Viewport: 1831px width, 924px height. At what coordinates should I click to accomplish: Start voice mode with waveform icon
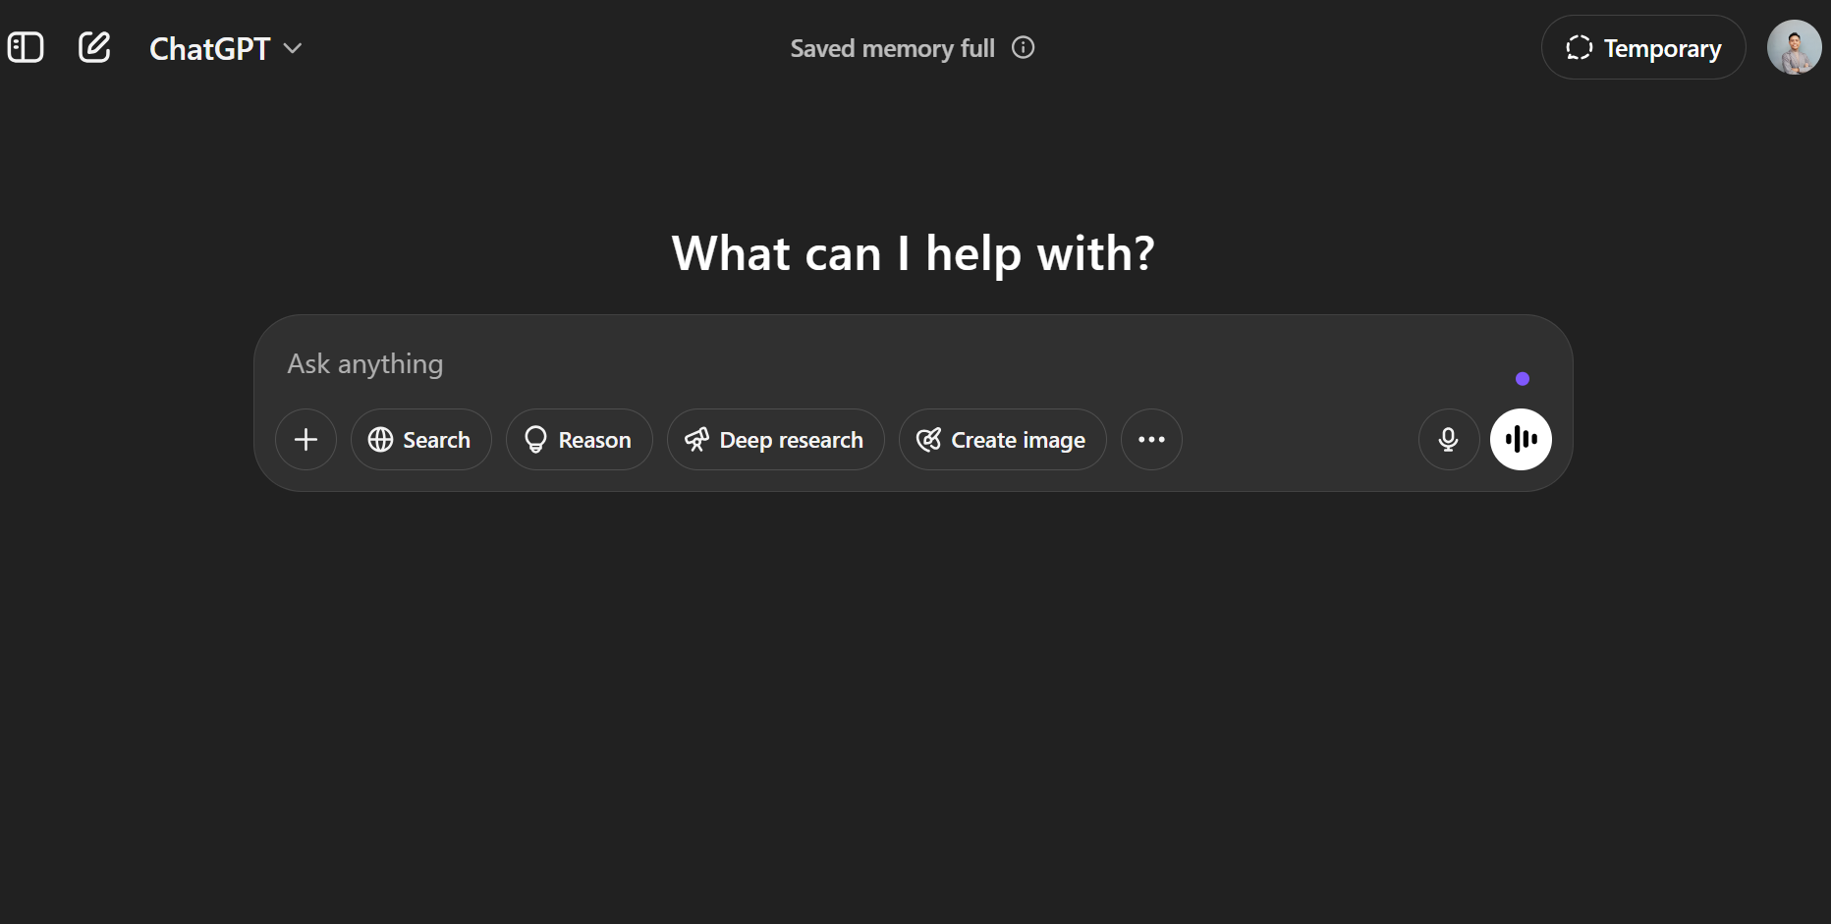coord(1521,439)
